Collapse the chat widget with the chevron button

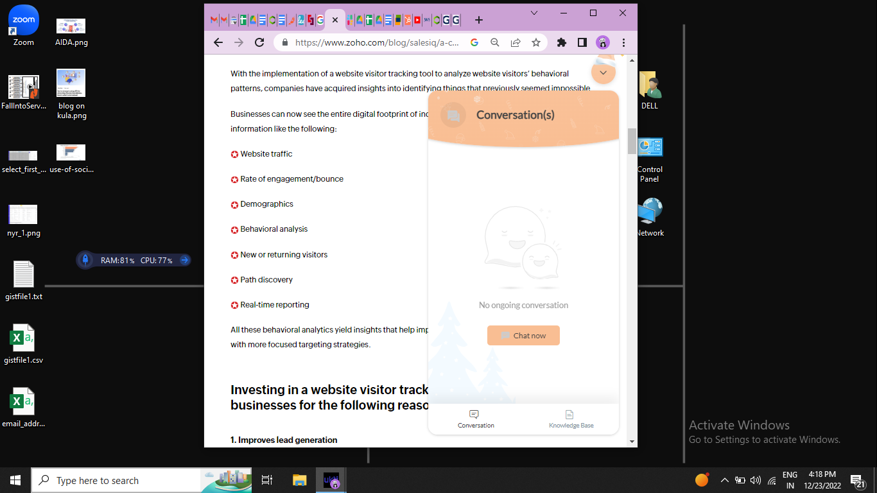(603, 73)
